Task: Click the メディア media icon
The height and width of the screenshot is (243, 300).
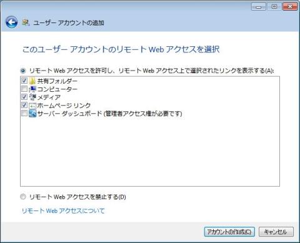Action: tap(32, 97)
